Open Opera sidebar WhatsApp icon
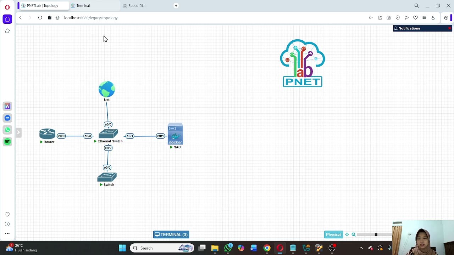The height and width of the screenshot is (255, 454). point(7,130)
